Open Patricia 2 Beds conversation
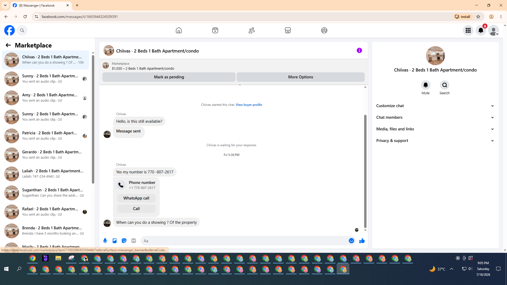The width and height of the screenshot is (507, 285). [x=46, y=136]
